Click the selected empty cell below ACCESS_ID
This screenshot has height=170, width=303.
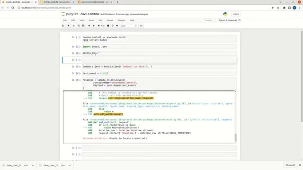coord(159,60)
